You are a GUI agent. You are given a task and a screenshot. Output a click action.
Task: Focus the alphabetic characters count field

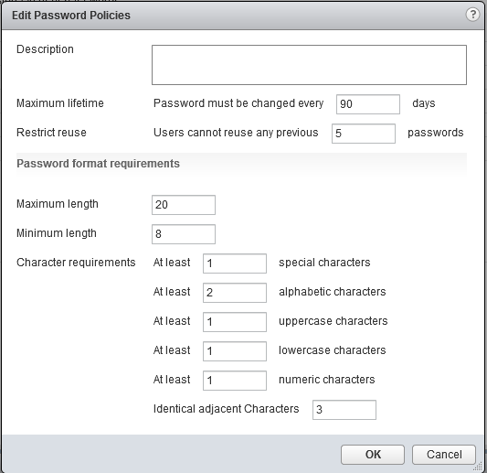coord(235,293)
